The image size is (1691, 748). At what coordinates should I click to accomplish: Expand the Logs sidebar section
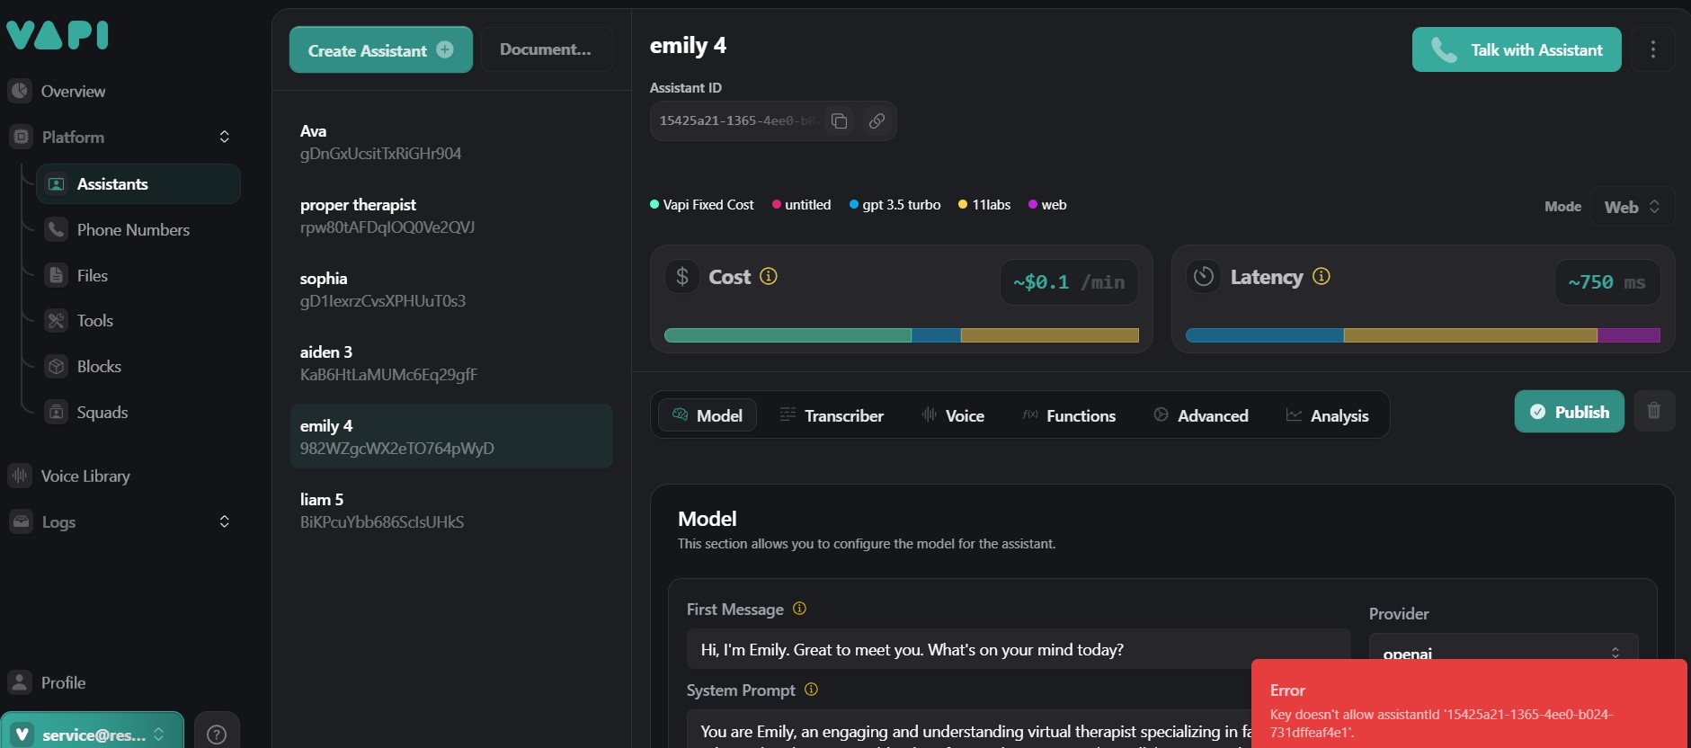click(224, 521)
